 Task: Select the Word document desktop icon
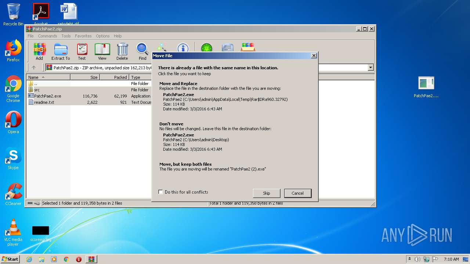pos(69,14)
